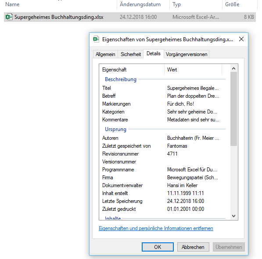Viewport: 262px width, 259px height.
Task: Click the properties list scrollbar thumb
Action: coord(233,109)
